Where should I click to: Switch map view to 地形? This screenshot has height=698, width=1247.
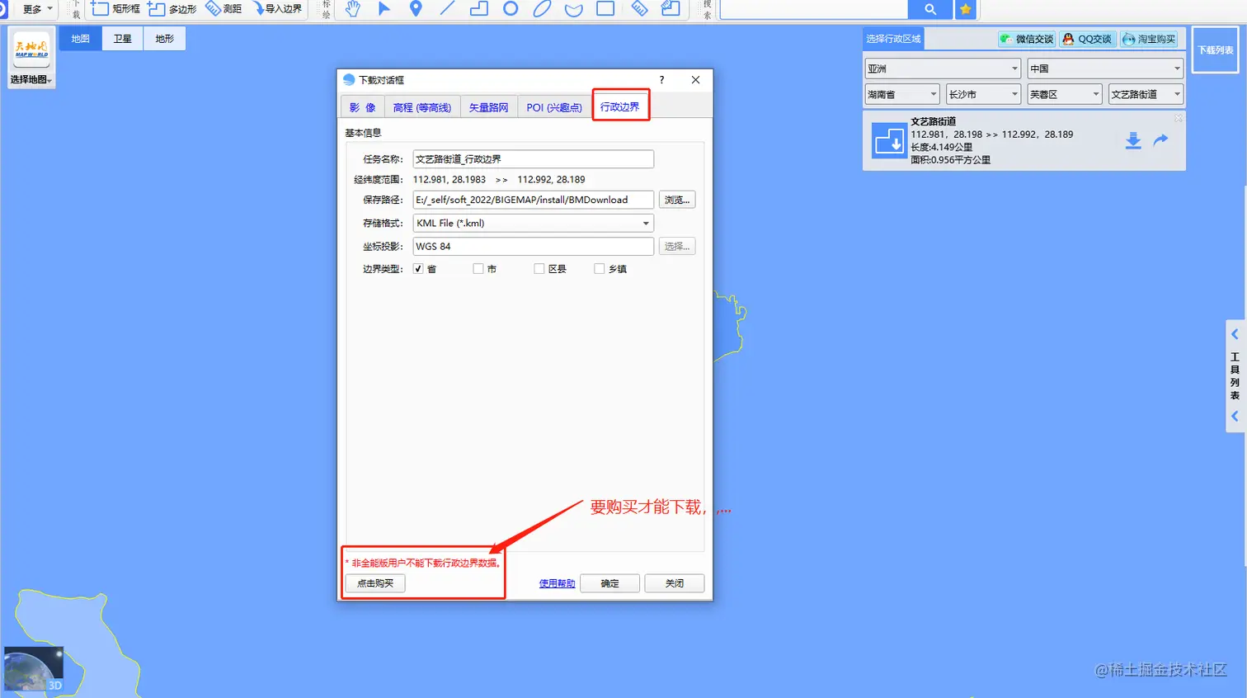coord(164,39)
